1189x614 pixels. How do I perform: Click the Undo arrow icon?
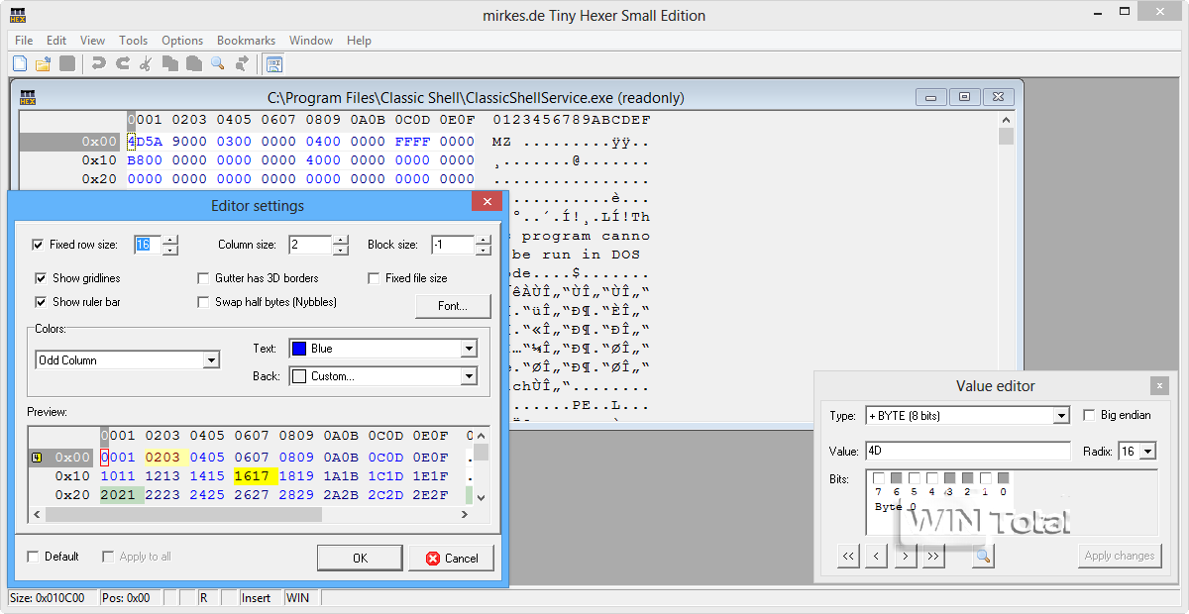(98, 64)
